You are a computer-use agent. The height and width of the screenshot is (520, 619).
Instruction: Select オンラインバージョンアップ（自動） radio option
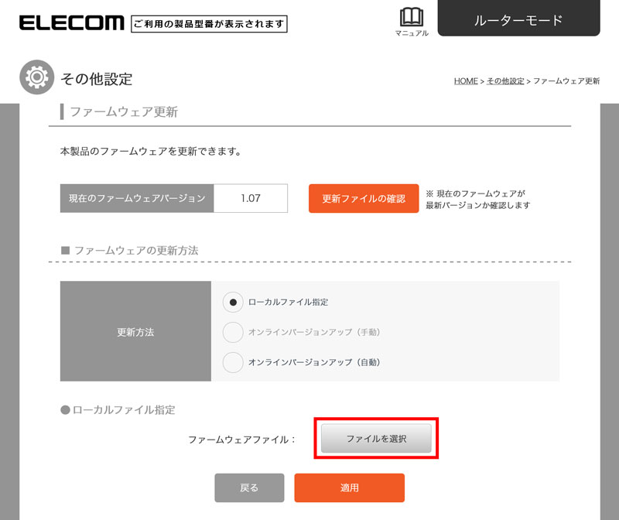click(233, 362)
